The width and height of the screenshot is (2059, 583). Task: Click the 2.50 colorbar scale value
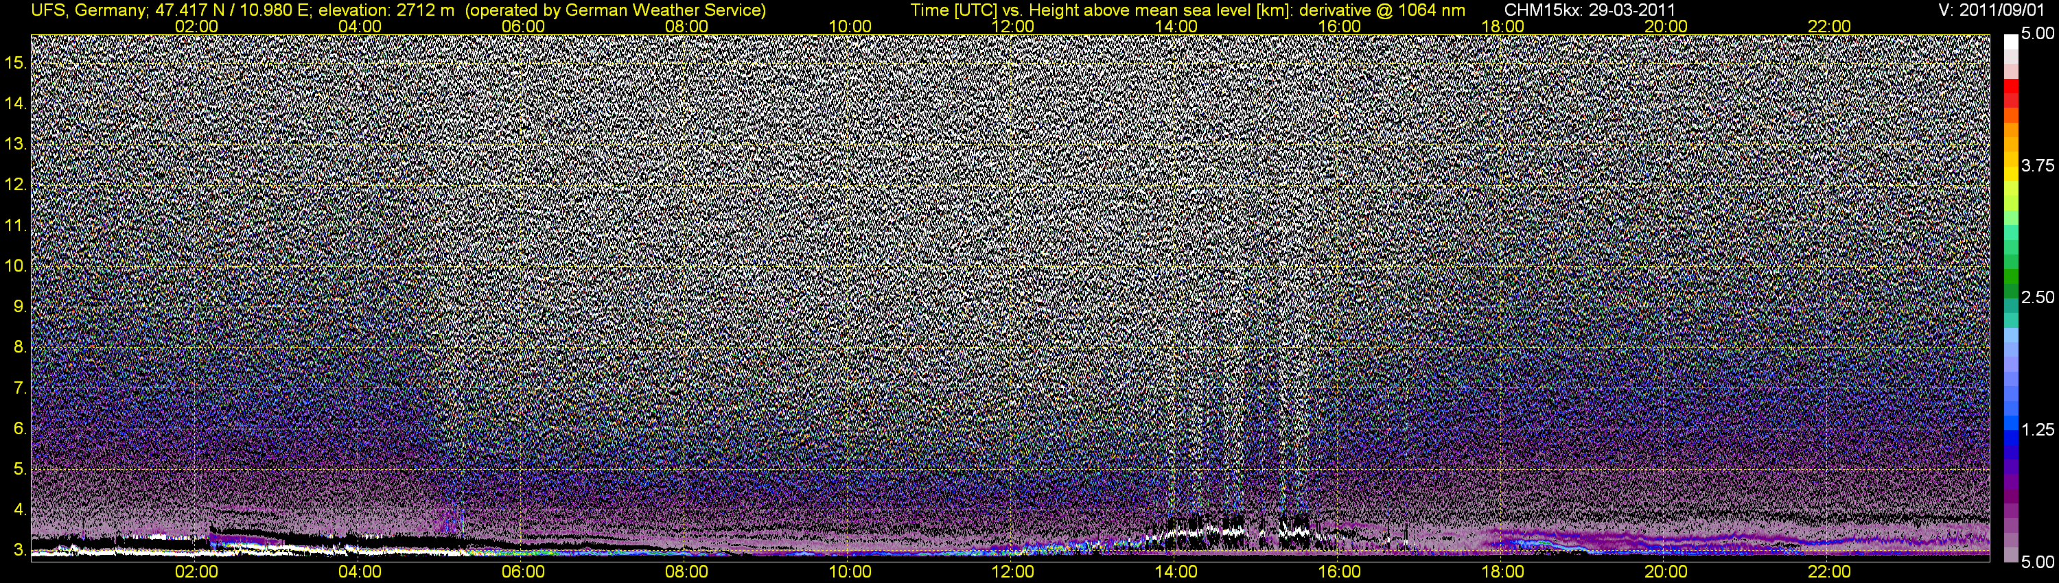coord(2038,298)
